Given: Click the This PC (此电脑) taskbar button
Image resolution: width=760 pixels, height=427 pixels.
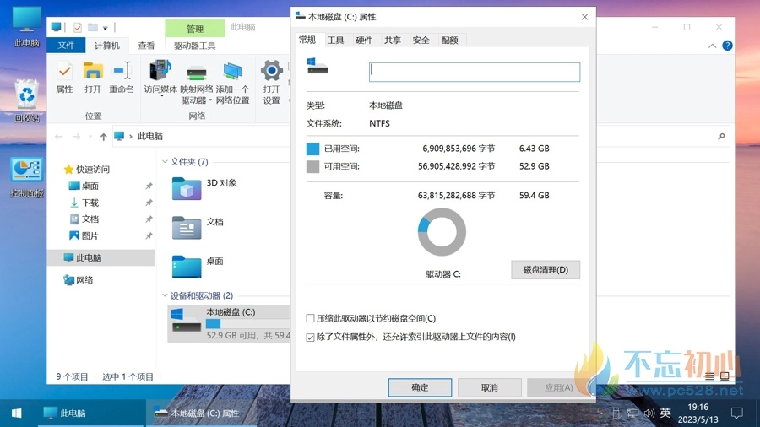Looking at the screenshot, I should pyautogui.click(x=92, y=413).
